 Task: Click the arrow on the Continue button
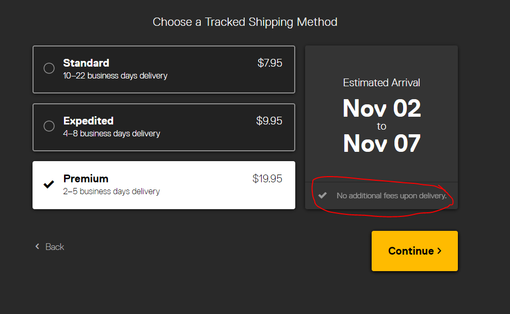point(439,251)
